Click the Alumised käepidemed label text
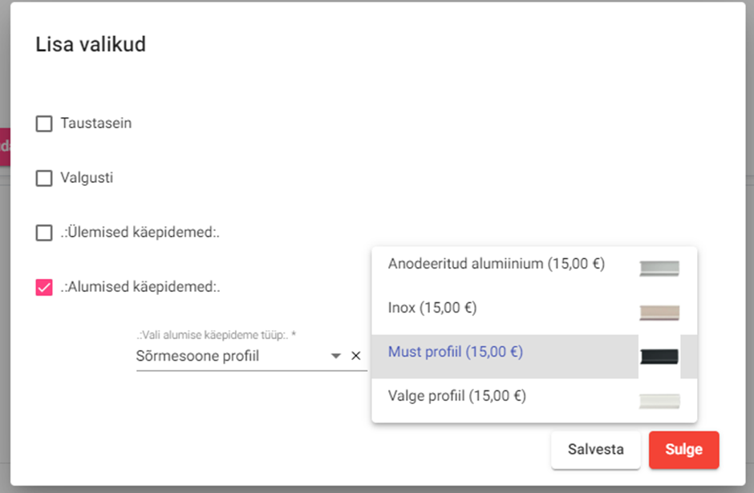This screenshot has width=754, height=493. (x=140, y=287)
